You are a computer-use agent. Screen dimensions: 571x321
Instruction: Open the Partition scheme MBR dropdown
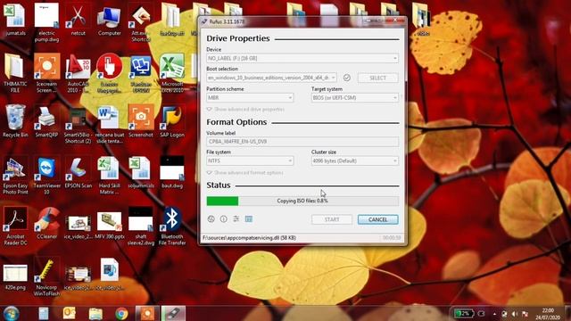pyautogui.click(x=250, y=97)
